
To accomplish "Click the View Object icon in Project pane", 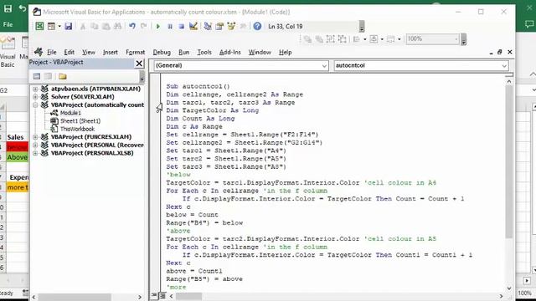I will click(x=49, y=76).
